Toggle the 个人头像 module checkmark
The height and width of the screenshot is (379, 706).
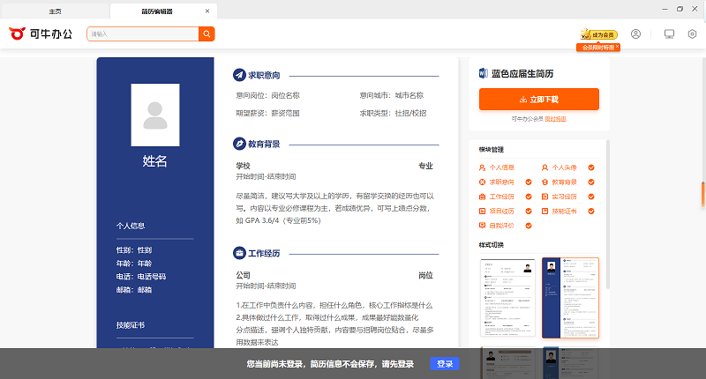coord(591,167)
